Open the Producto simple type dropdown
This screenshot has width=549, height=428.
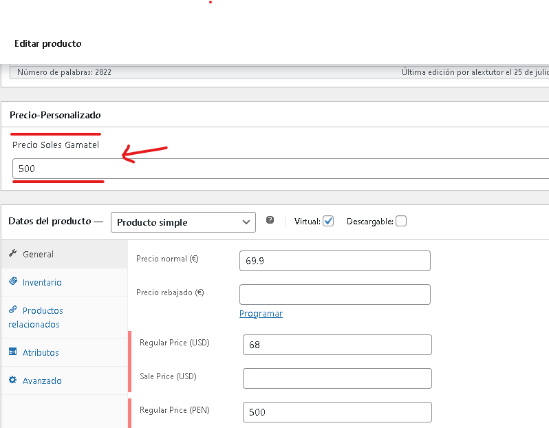click(x=183, y=222)
